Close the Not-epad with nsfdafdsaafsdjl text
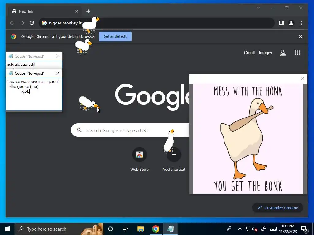 point(58,56)
